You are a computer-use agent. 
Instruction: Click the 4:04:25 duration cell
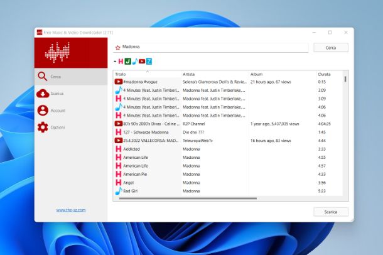(x=325, y=124)
